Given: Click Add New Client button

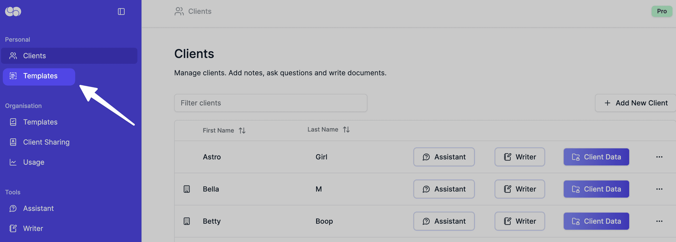Looking at the screenshot, I should (x=636, y=103).
